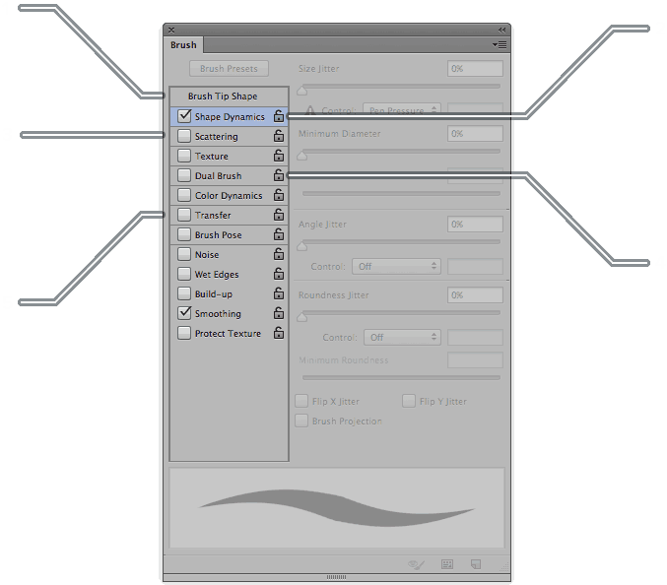Click the Roundness Jitter slider handle
Image resolution: width=667 pixels, height=585 pixels.
click(302, 317)
